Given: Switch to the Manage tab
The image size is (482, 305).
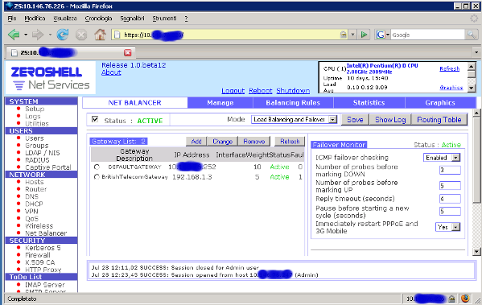Looking at the screenshot, I should (220, 103).
